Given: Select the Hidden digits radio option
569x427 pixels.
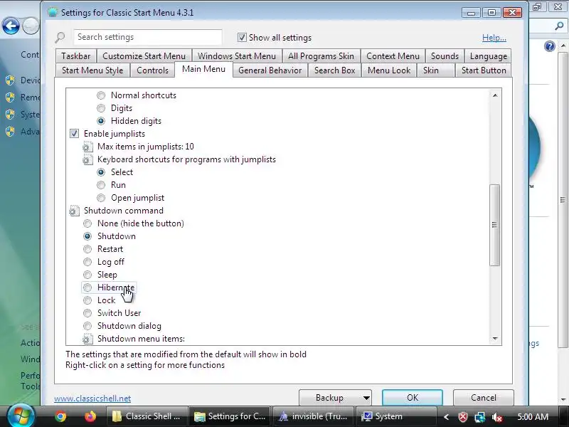Looking at the screenshot, I should [x=101, y=121].
